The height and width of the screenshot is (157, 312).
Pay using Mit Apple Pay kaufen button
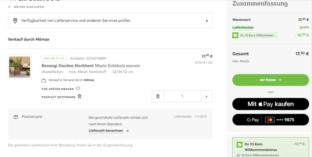click(271, 104)
